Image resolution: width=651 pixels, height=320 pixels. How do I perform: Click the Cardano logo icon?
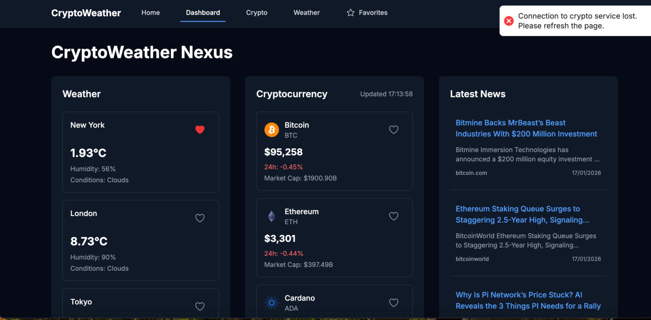coord(271,303)
